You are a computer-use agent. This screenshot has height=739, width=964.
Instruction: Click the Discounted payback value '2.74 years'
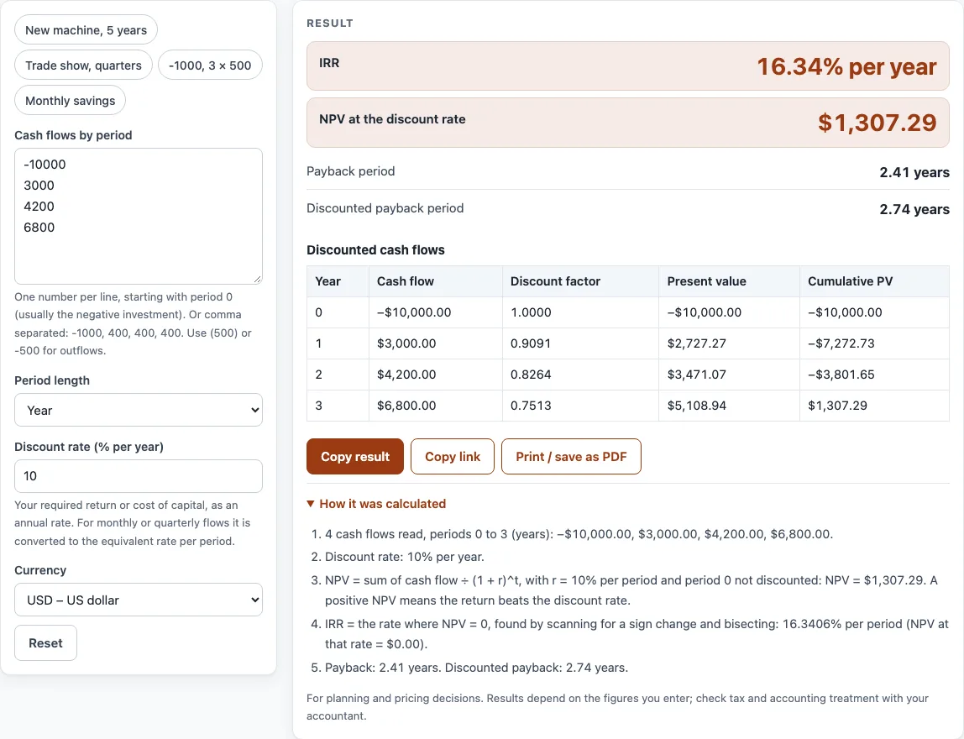pyautogui.click(x=914, y=209)
